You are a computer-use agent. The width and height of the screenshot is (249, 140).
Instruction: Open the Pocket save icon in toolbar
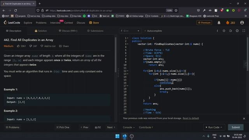click(x=198, y=10)
